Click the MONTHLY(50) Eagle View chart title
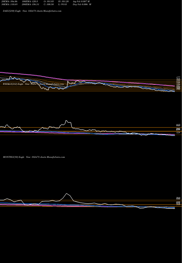The width and height of the screenshot is (182, 263). tap(34, 157)
